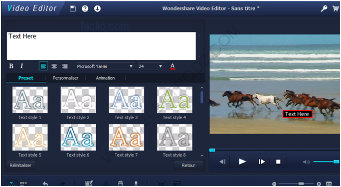
Task: Enable center text alignment
Action: point(54,66)
